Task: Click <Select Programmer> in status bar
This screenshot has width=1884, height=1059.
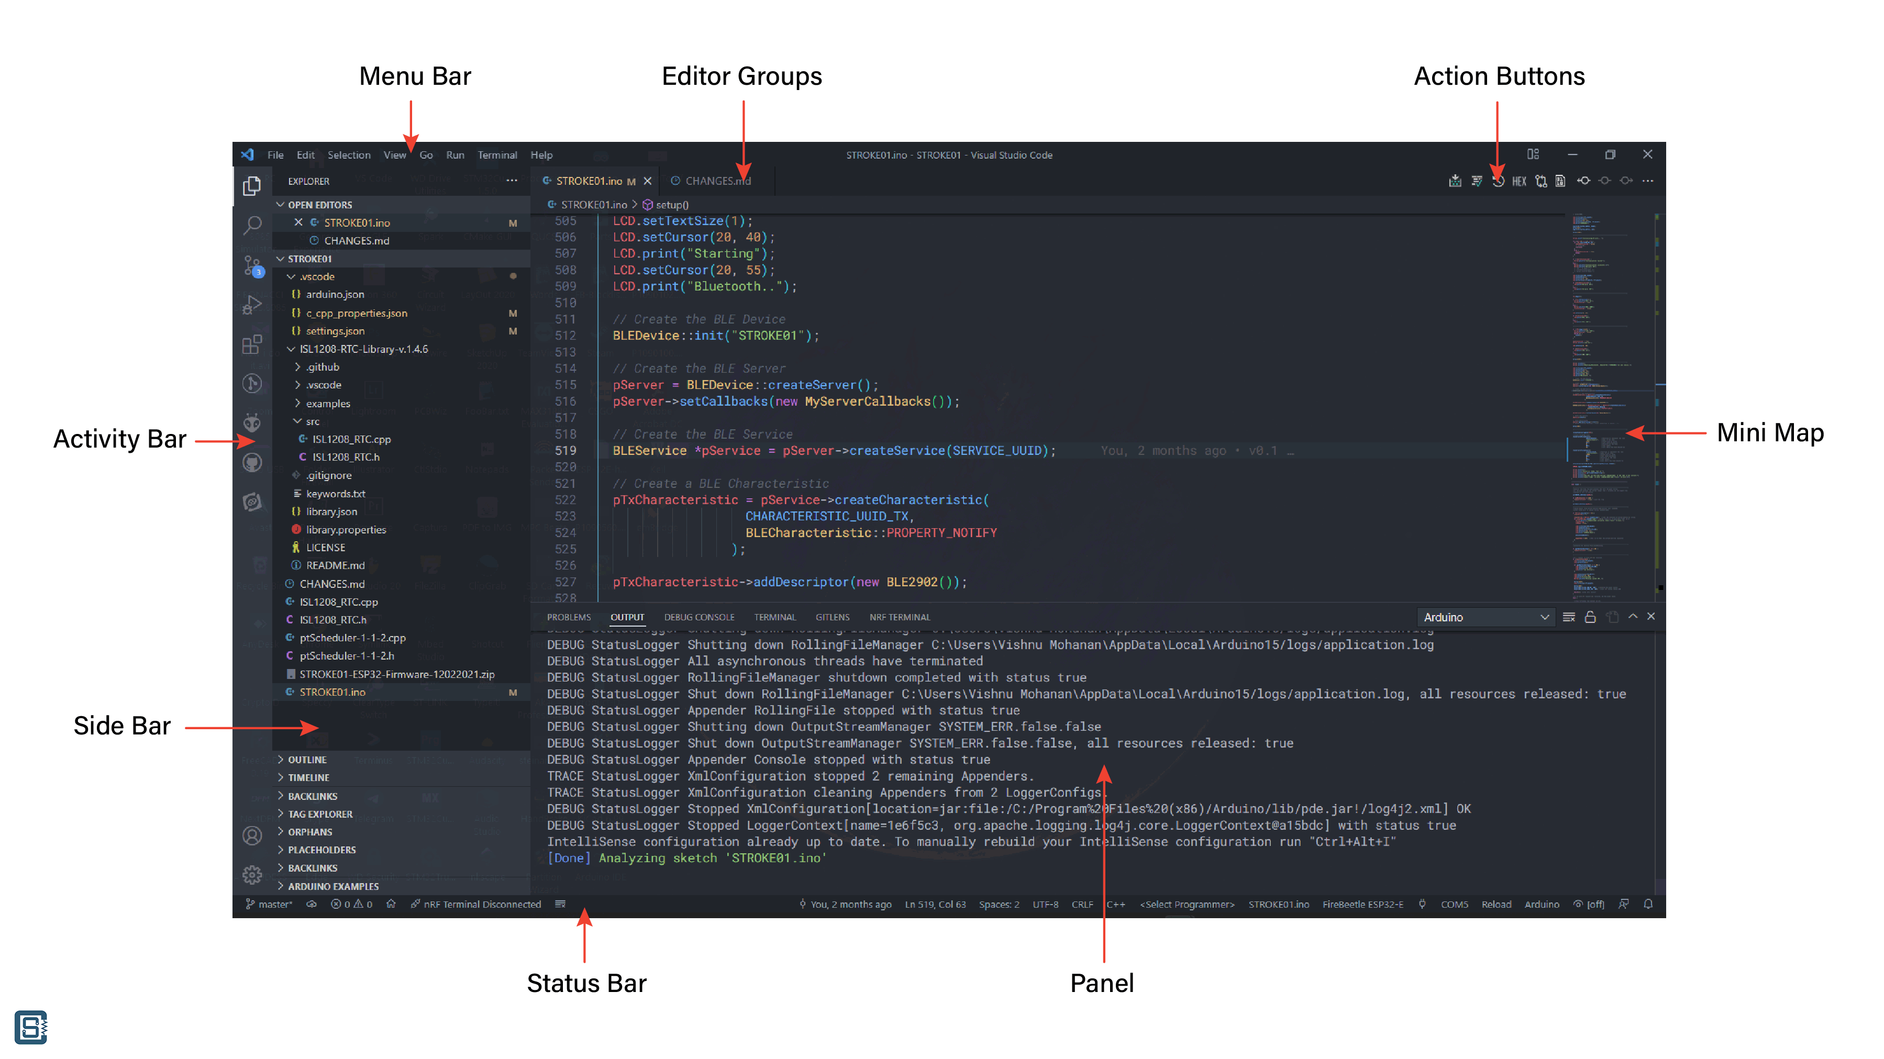Action: (1187, 904)
